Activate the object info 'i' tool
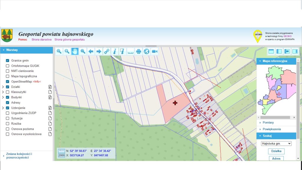This screenshot has width=302, height=170. 115,51
